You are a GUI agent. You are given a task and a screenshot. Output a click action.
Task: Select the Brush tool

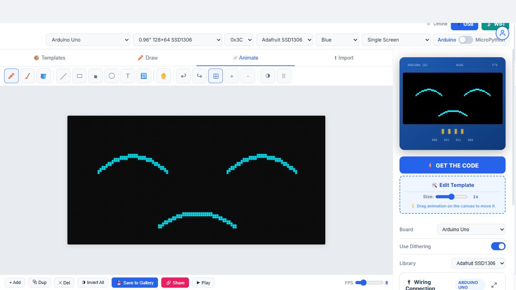[x=27, y=76]
